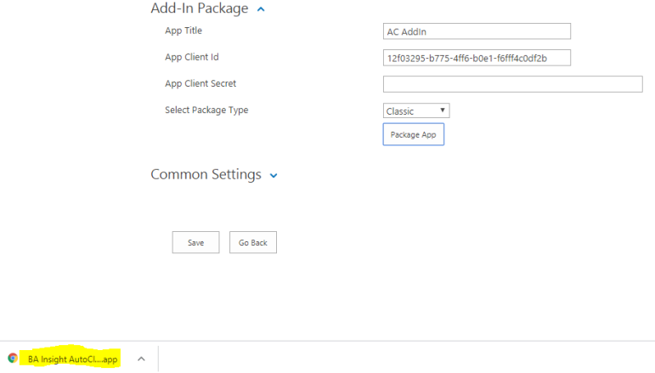Click the App Client Secret label
The image size is (655, 373).
tap(200, 83)
